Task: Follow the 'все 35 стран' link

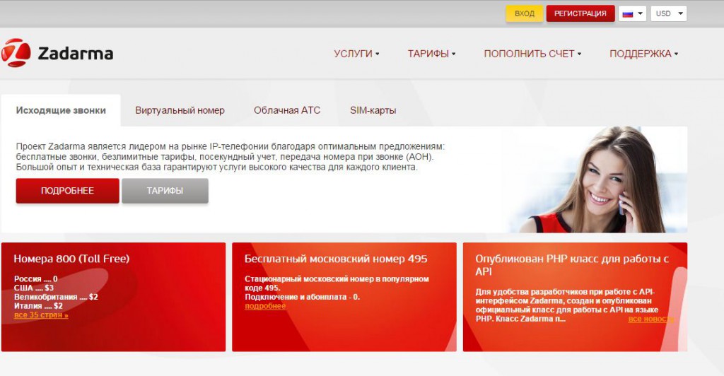Action: coord(41,315)
